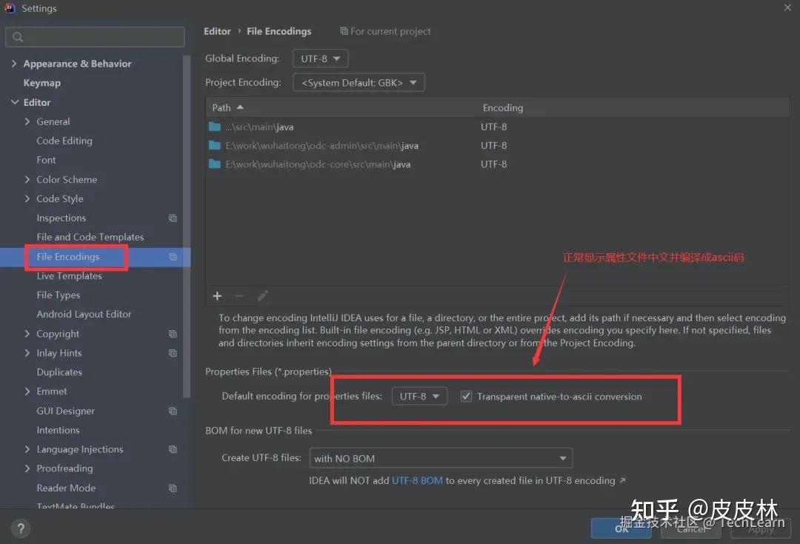This screenshot has width=800, height=544.
Task: Click the per-project settings icon beside File Encodings
Action: tap(172, 256)
